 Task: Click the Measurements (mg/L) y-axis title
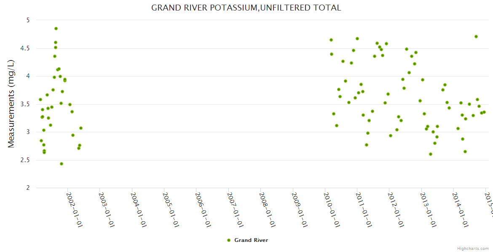(11, 104)
